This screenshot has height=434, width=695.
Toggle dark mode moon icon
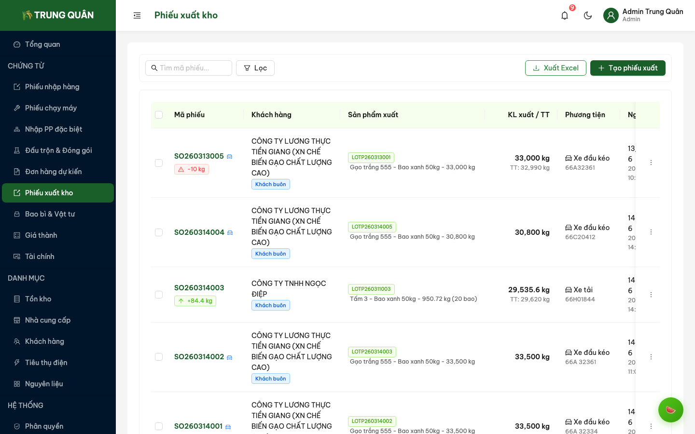point(588,15)
